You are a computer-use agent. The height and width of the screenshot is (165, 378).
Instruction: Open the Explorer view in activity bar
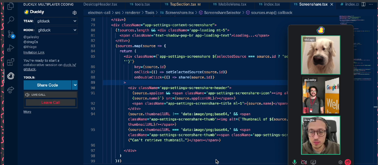tap(11, 6)
